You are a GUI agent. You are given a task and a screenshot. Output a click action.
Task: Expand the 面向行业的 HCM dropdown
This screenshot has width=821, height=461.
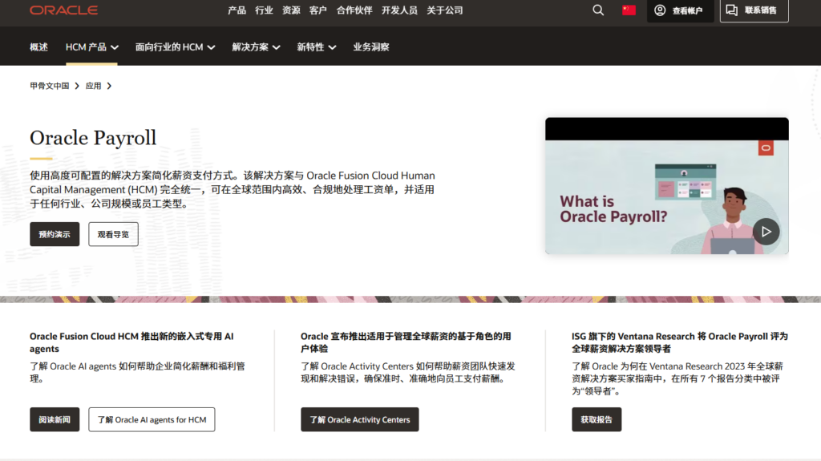tap(175, 47)
